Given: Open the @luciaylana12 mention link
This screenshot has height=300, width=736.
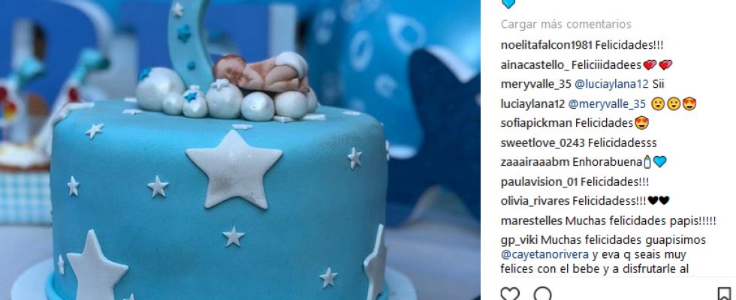Looking at the screenshot, I should [611, 84].
